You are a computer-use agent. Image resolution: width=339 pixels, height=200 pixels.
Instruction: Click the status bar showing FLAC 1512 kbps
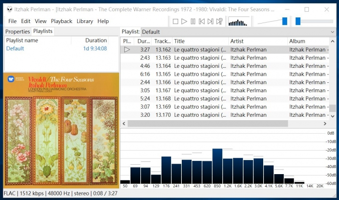click(x=61, y=193)
